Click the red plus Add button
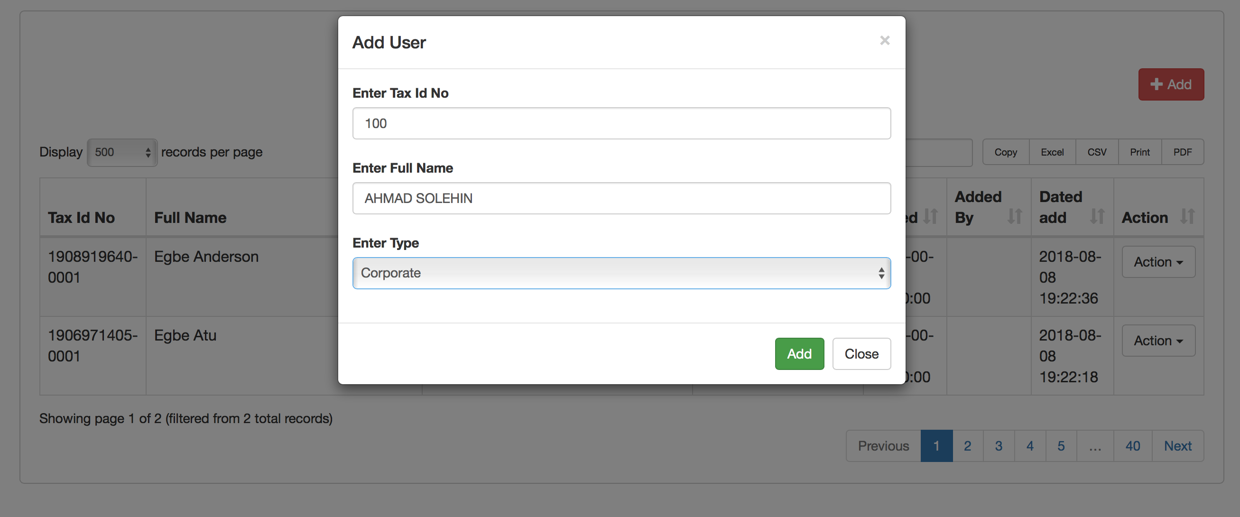Image resolution: width=1240 pixels, height=517 pixels. tap(1170, 84)
